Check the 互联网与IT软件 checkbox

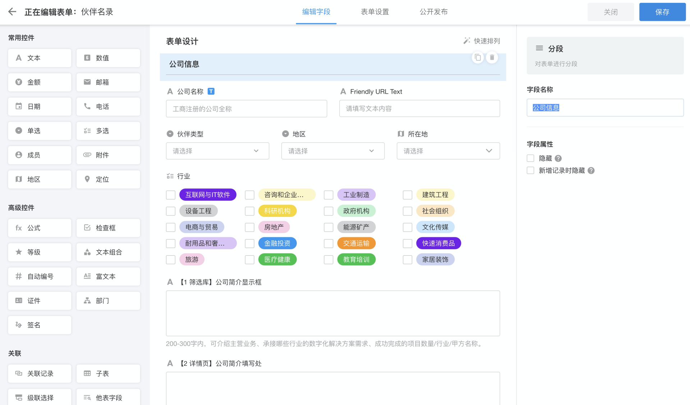[171, 195]
